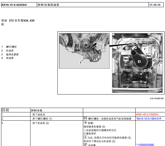
Task: Select the standalone legend entry 机油泵
Action: click(x=10, y=51)
